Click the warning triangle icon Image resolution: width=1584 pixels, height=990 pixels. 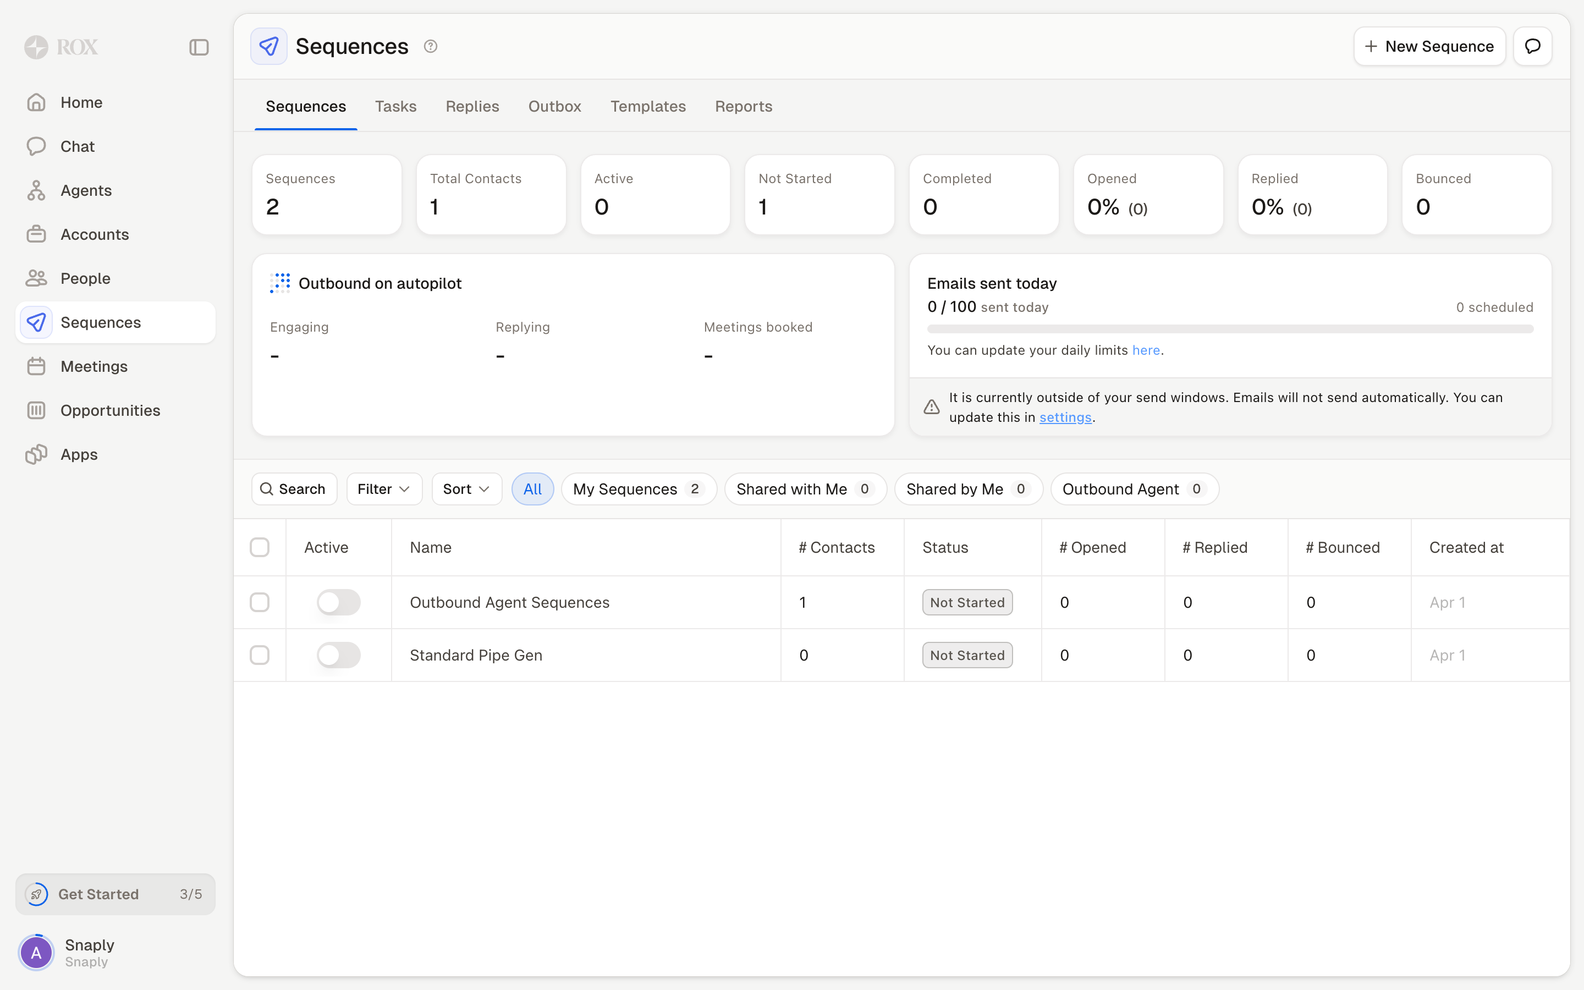pyautogui.click(x=931, y=407)
